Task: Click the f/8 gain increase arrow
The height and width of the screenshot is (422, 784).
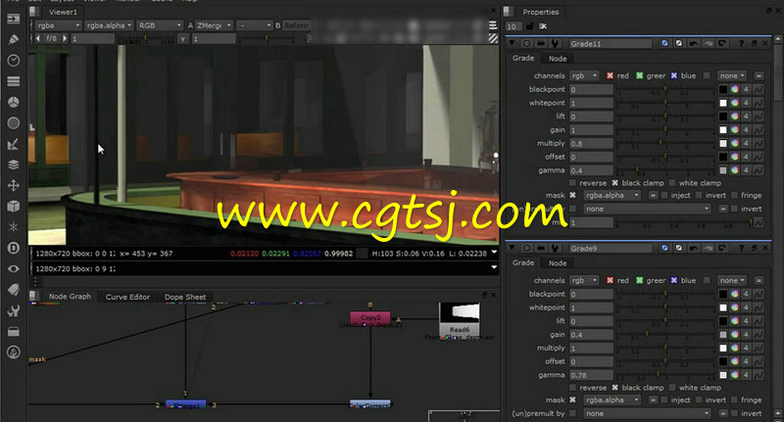Action: [65, 38]
